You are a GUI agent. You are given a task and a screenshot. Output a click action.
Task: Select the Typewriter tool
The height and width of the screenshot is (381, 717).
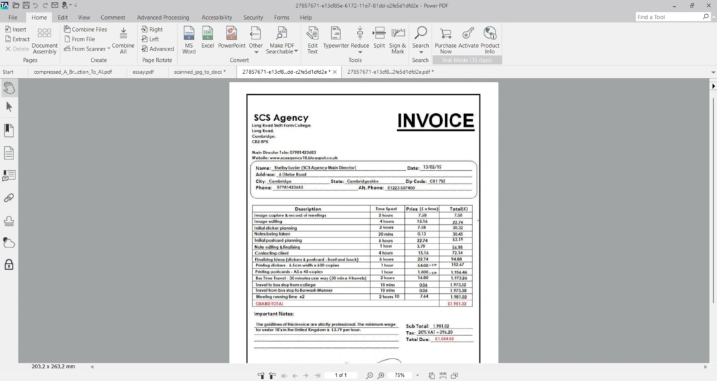tap(336, 37)
